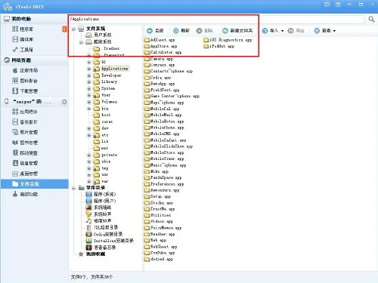This screenshot has height=283, width=378.
Task: Select Preferences.app folder in file list
Action: [x=164, y=184]
